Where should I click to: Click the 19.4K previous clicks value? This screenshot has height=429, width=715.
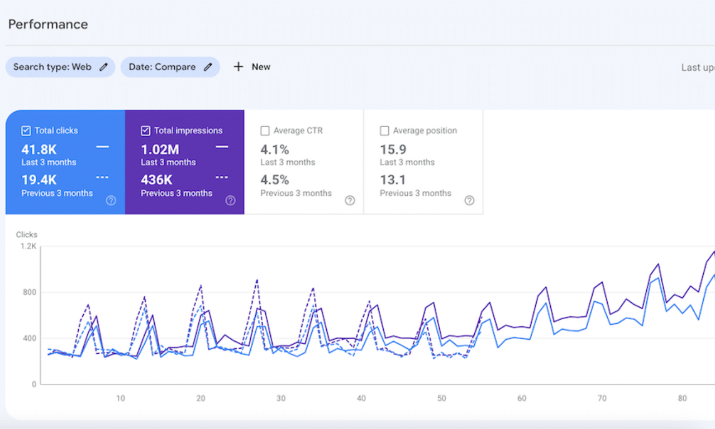click(x=39, y=180)
